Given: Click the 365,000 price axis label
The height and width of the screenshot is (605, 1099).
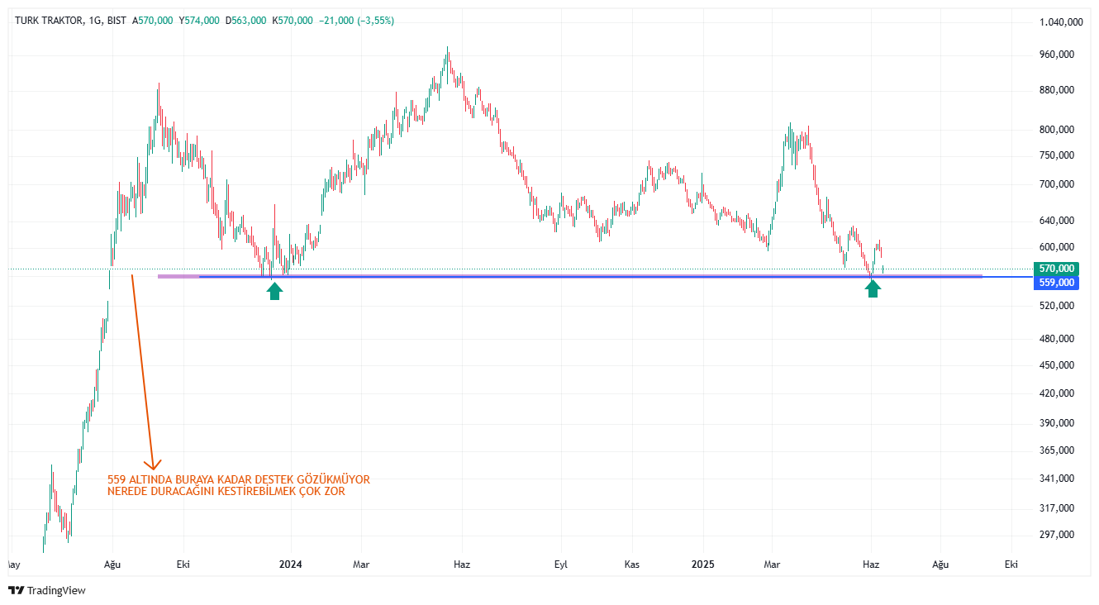Looking at the screenshot, I should (1057, 450).
